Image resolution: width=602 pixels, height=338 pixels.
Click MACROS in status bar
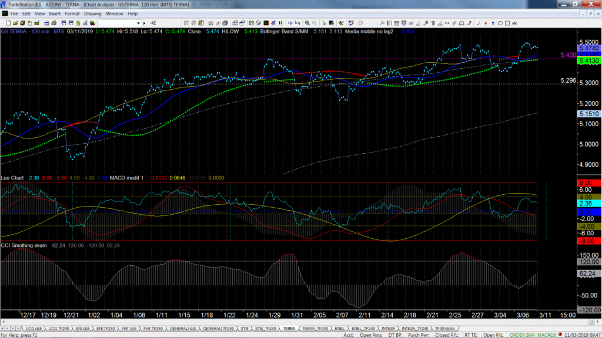[x=547, y=335]
